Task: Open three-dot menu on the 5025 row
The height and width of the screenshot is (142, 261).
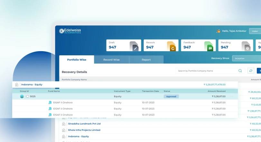Action: (232, 96)
